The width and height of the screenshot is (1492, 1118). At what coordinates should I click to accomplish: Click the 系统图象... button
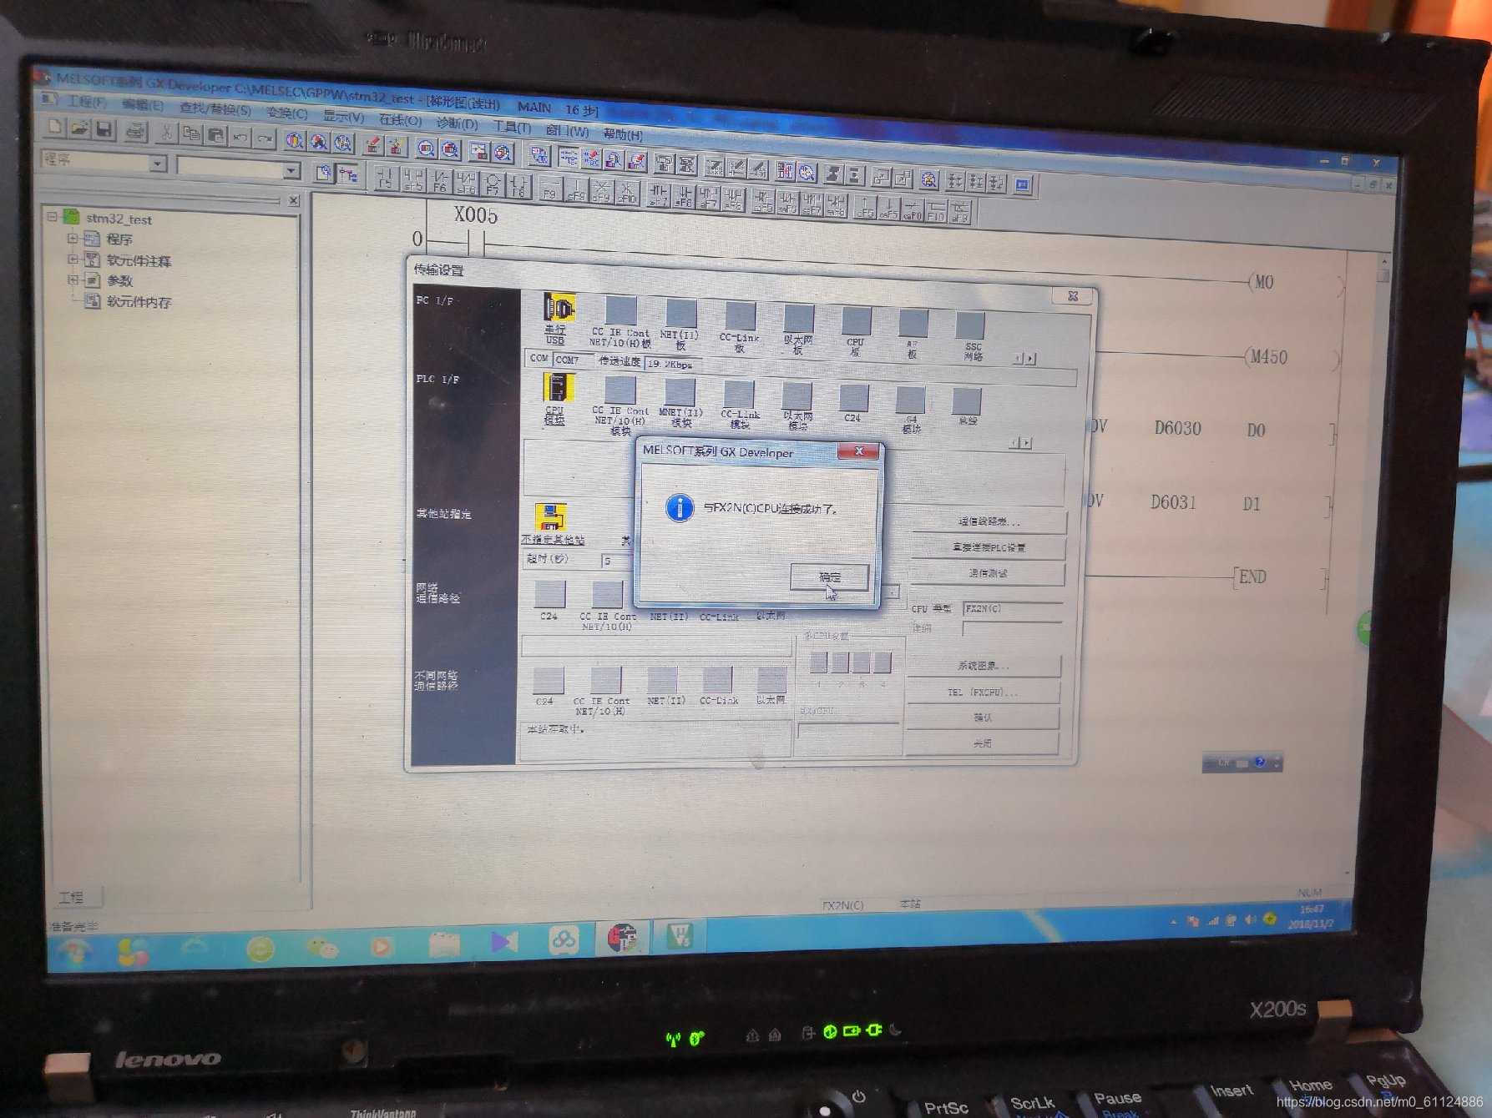tap(984, 666)
